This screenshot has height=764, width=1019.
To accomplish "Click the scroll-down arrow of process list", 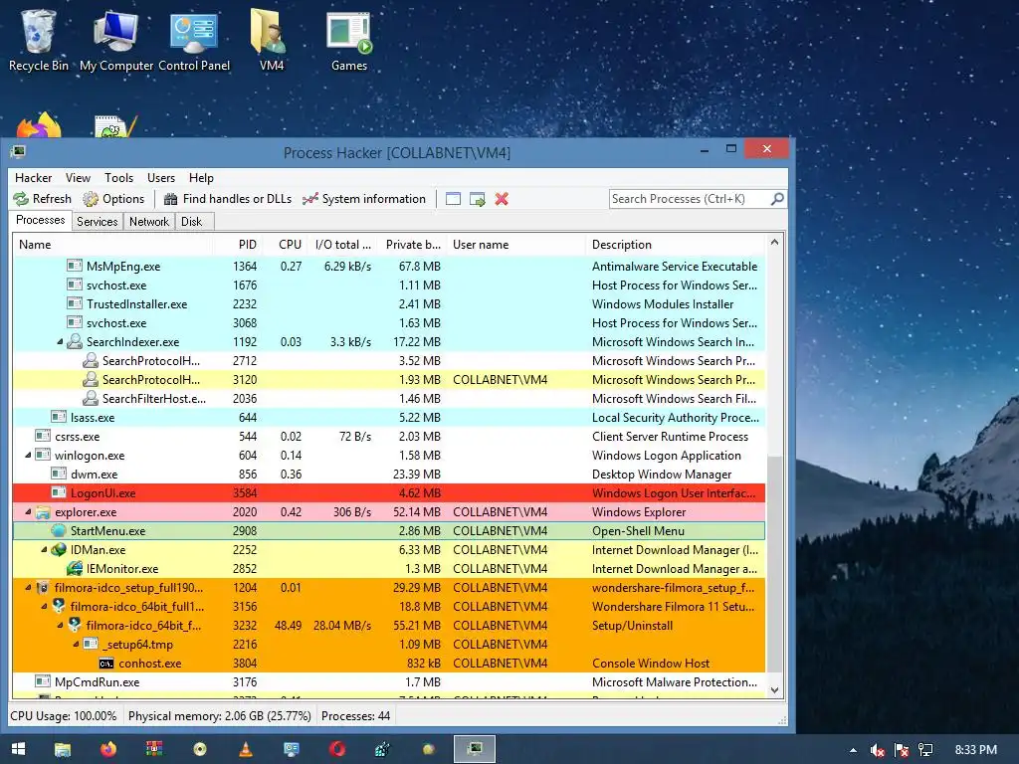I will coord(774,690).
